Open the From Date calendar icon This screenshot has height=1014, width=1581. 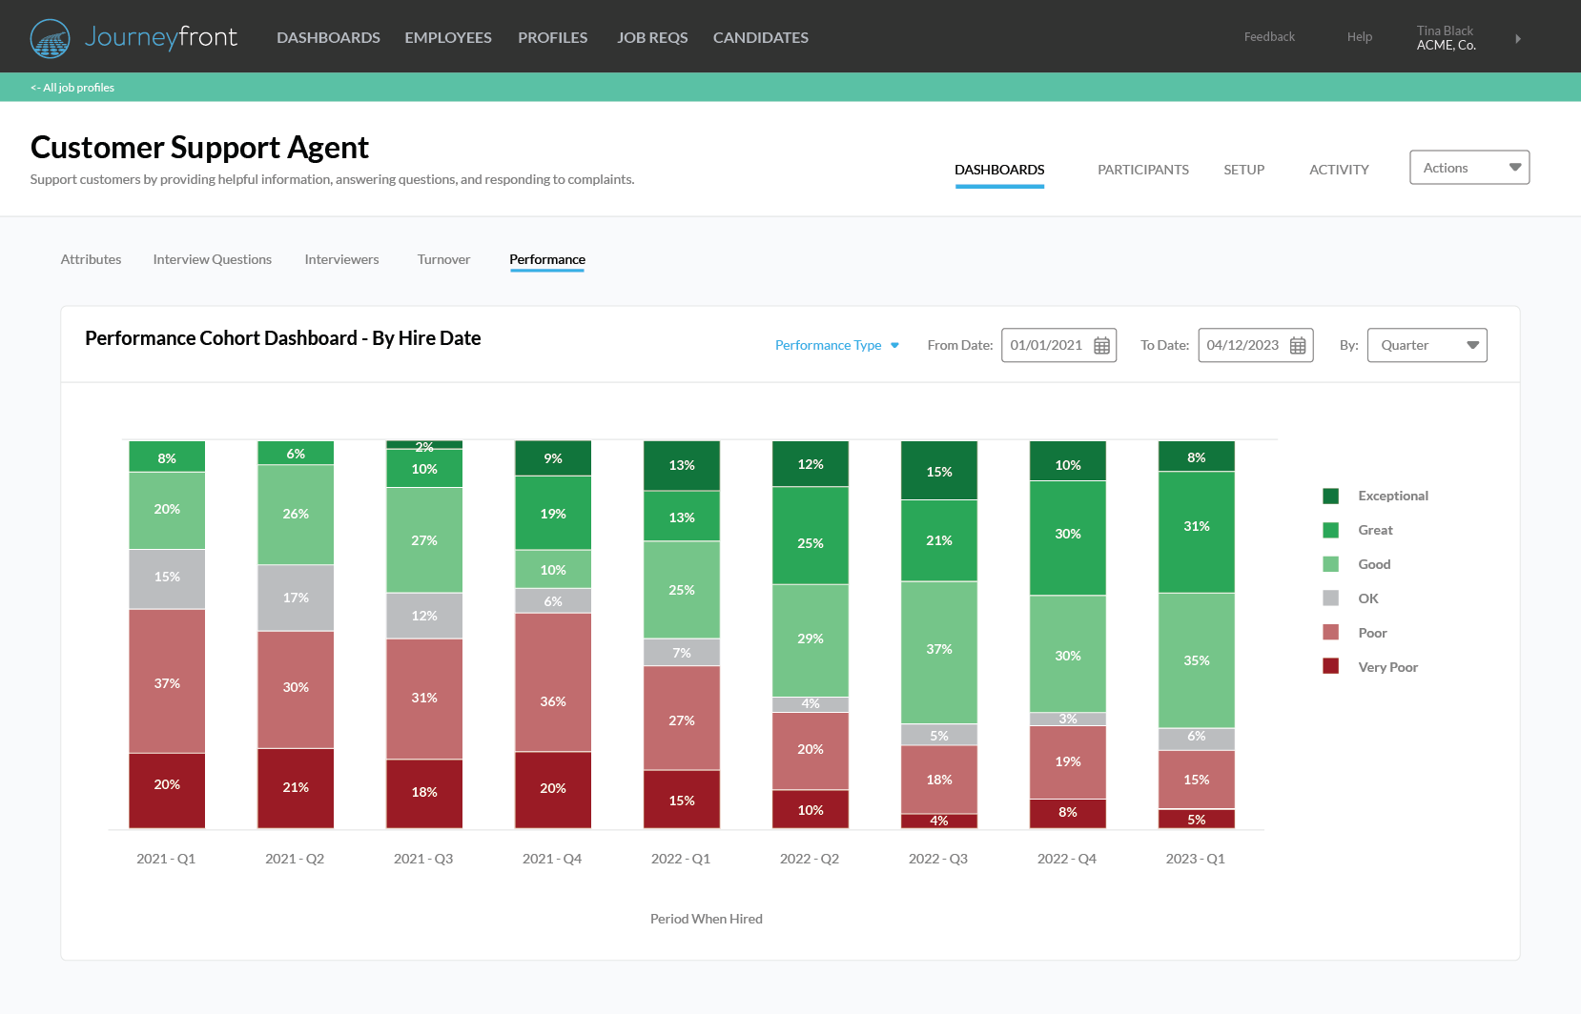[1101, 346]
